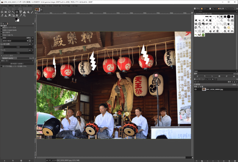Viewport: 238px width, 162px height.
Task: Click the white background color swatch
Action: click(18, 21)
